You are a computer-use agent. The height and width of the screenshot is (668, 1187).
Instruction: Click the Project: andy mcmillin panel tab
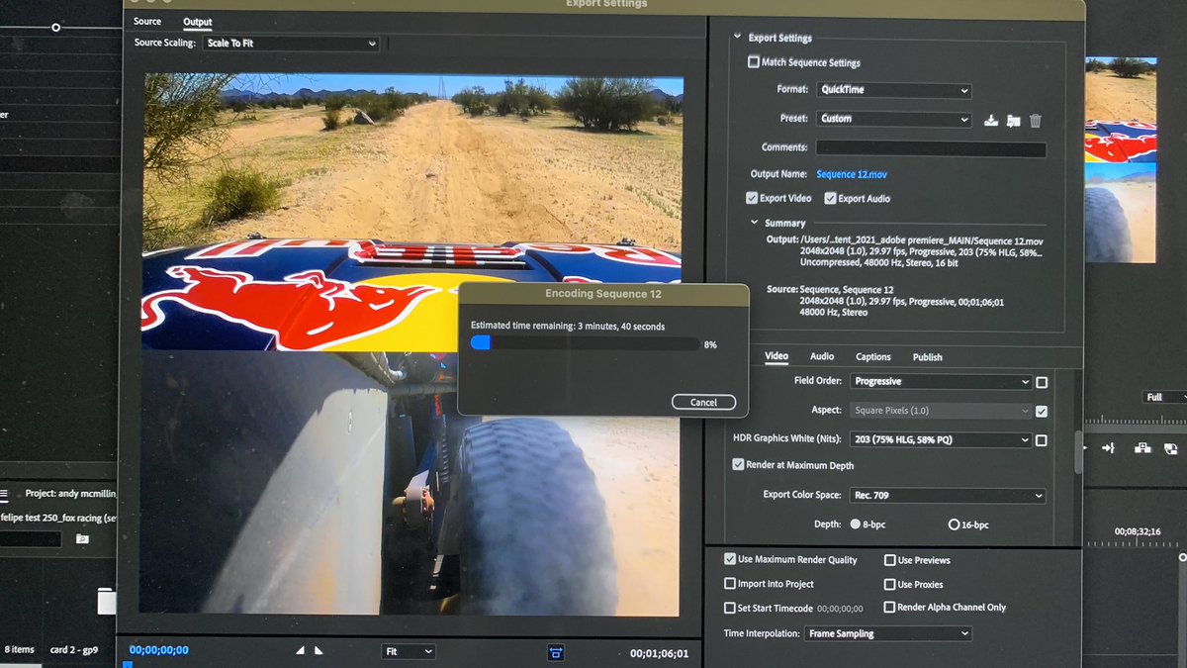73,493
